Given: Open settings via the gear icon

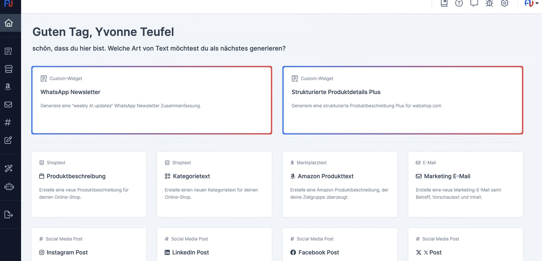Looking at the screenshot, I should click(505, 3).
